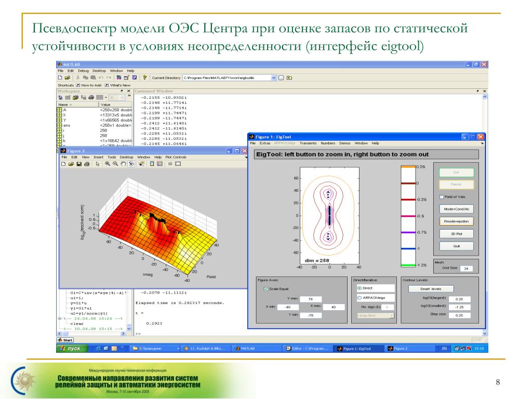Select Data Cursor tool in Figure 2
The image size is (532, 399).
coord(141,164)
